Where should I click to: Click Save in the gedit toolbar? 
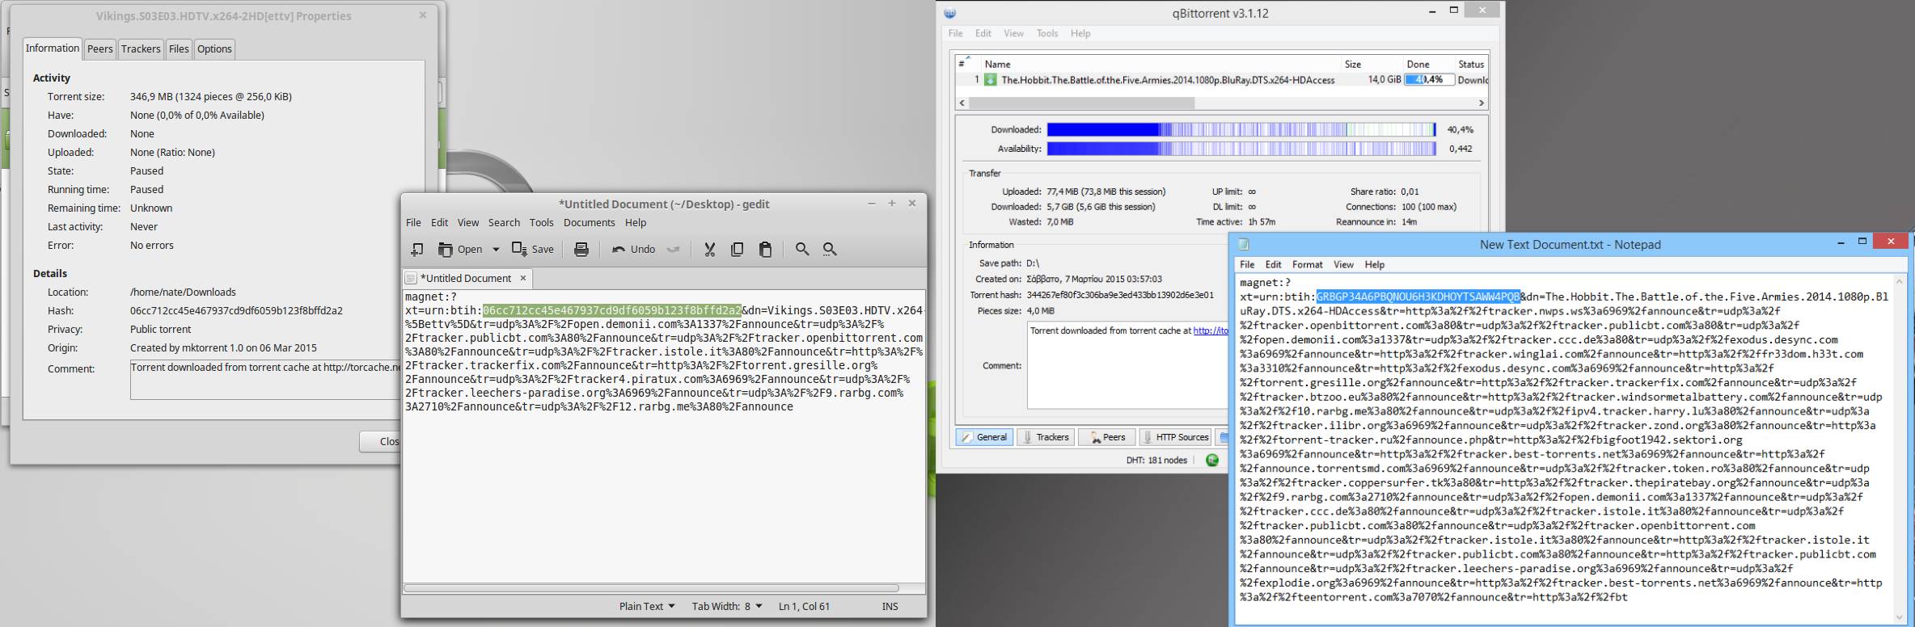pyautogui.click(x=533, y=250)
